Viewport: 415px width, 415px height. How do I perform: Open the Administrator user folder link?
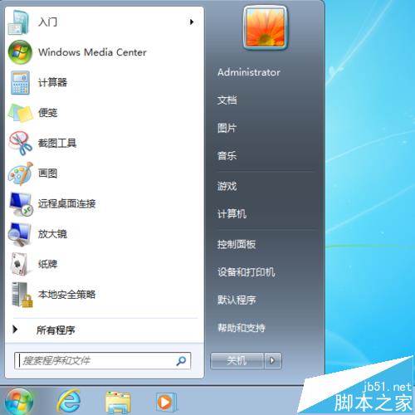click(x=249, y=72)
